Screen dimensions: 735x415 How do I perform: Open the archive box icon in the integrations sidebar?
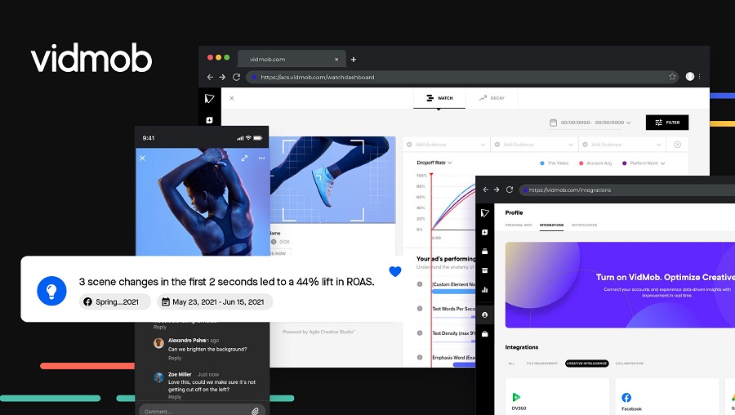click(484, 270)
